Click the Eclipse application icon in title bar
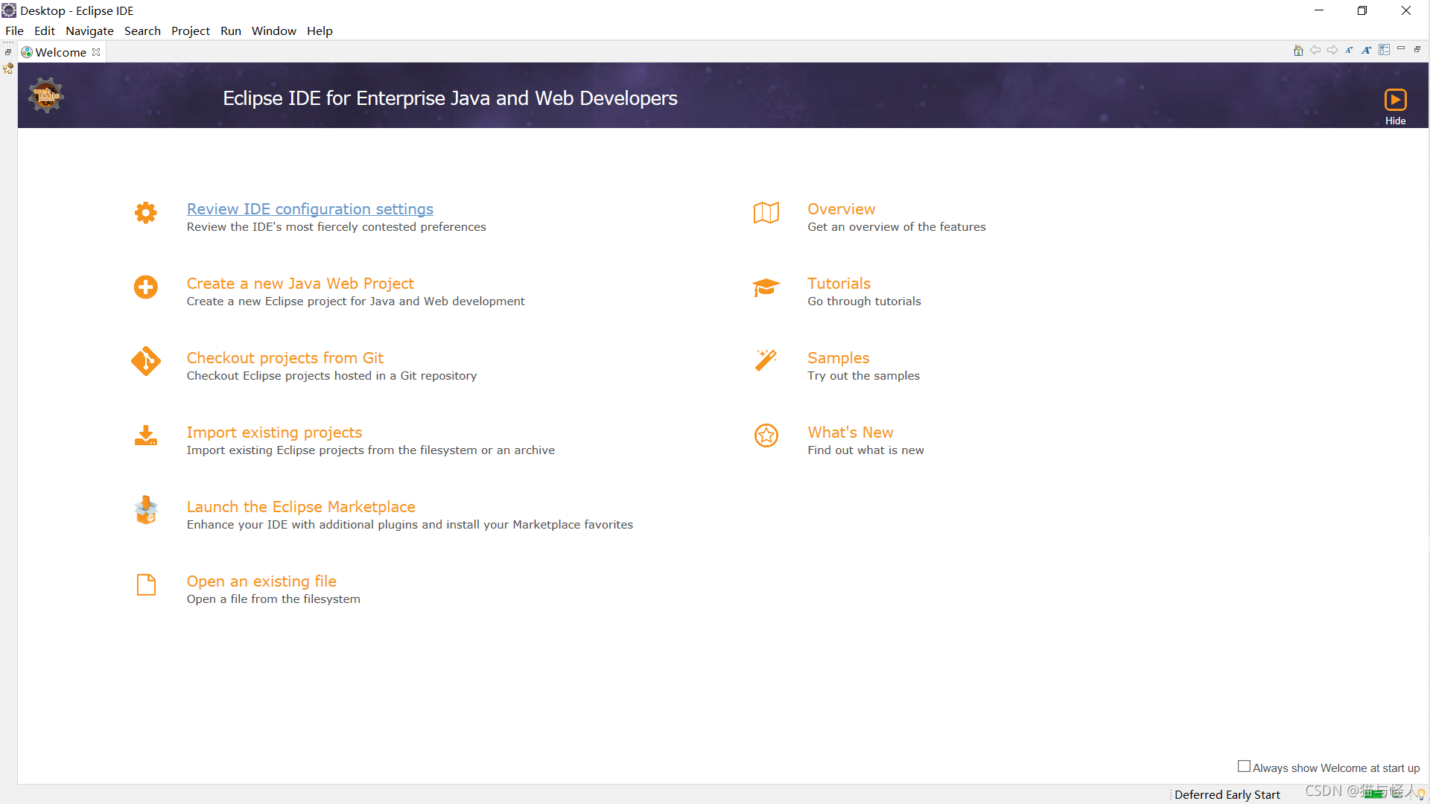The height and width of the screenshot is (804, 1430). point(9,10)
